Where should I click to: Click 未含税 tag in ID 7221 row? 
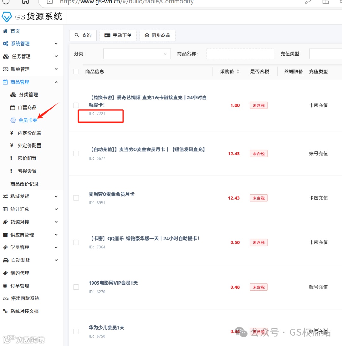tap(258, 105)
